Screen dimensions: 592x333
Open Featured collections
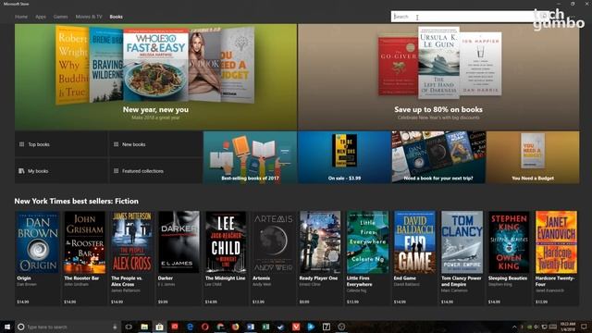pos(155,170)
